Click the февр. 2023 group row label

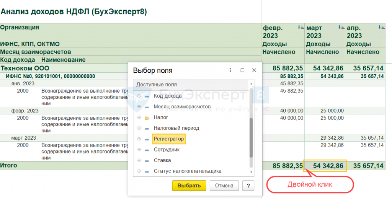pyautogui.click(x=25, y=111)
